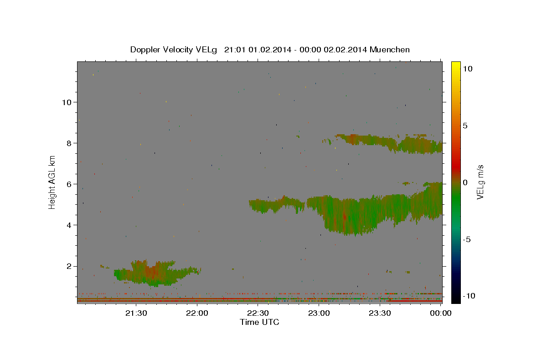Click the date range '21:01 01.02.2014' in title
The height and width of the screenshot is (364, 547).
(257, 50)
